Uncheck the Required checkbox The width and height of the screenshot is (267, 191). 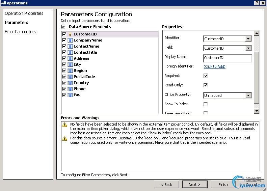(206, 76)
